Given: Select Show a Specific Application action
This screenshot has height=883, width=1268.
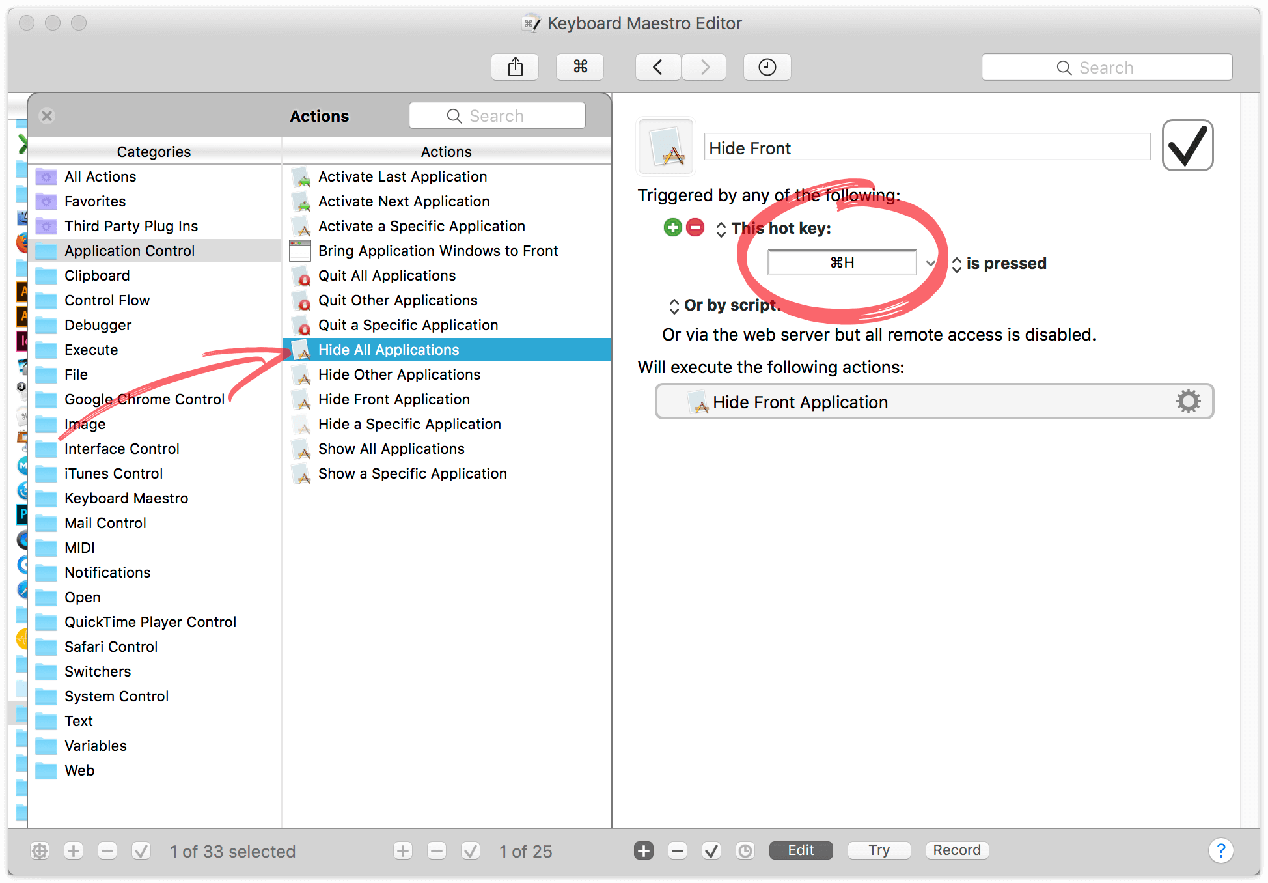Looking at the screenshot, I should (447, 473).
